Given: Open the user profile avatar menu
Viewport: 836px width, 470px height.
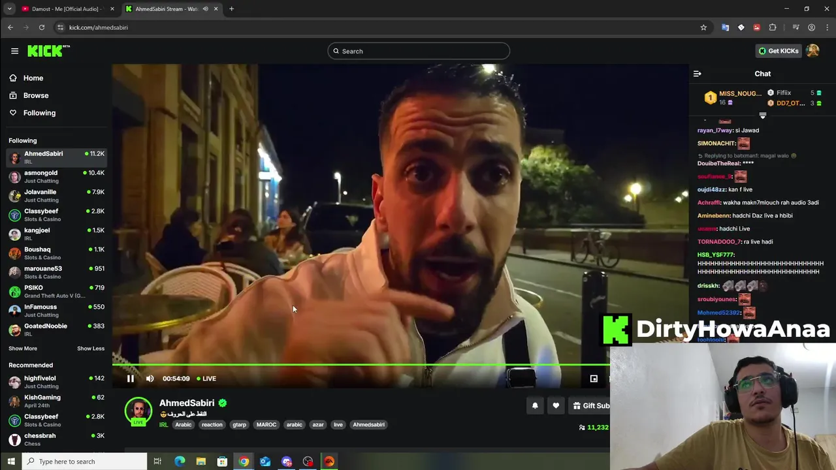Looking at the screenshot, I should point(812,51).
